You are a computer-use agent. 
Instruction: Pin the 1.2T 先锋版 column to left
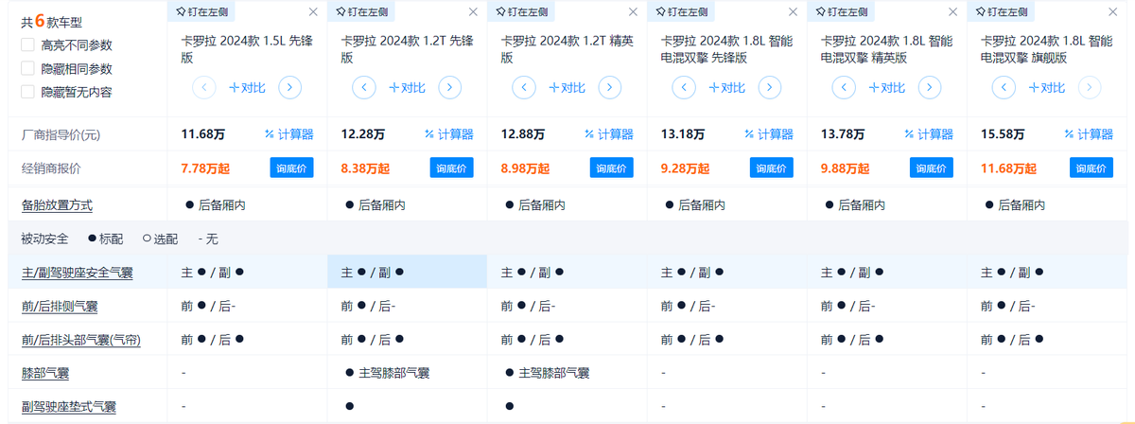pos(362,11)
